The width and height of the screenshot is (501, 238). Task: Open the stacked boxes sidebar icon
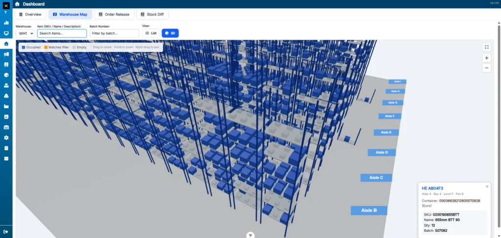(x=6, y=85)
